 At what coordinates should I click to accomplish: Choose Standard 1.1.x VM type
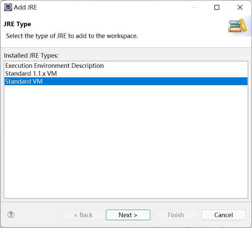pos(31,73)
